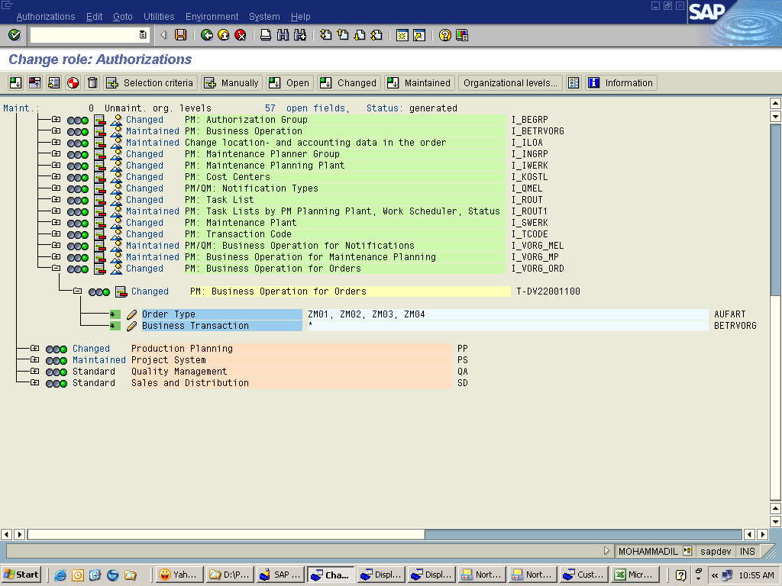
Task: Expand the PM: Authorization Group node
Action: click(x=56, y=120)
